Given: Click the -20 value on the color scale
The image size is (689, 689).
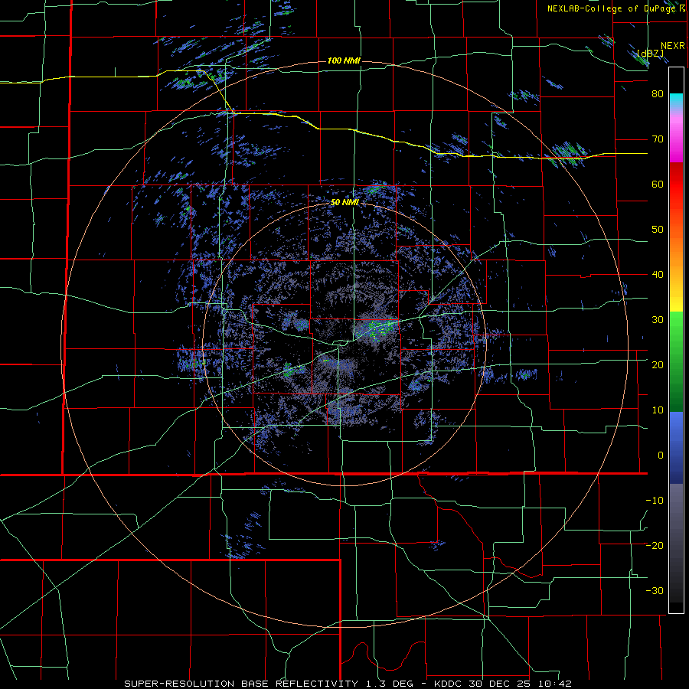Looking at the screenshot, I should pos(655,546).
